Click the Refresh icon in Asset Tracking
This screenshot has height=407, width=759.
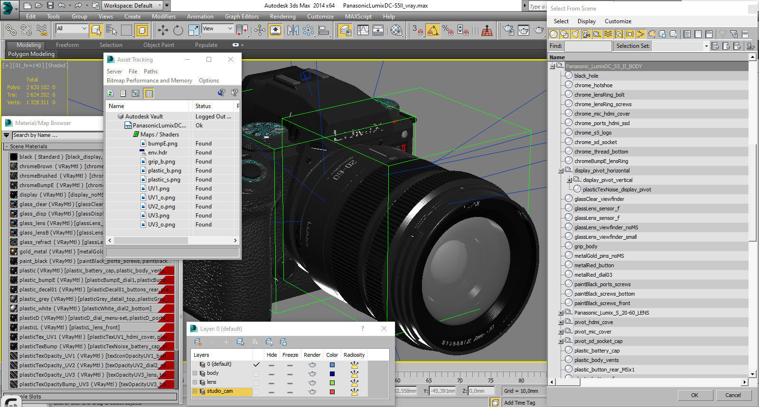110,93
